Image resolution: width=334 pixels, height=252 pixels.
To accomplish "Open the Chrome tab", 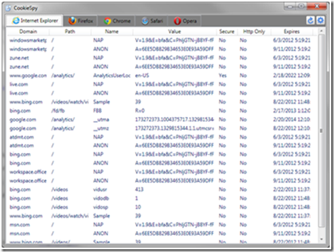I will pyautogui.click(x=117, y=21).
